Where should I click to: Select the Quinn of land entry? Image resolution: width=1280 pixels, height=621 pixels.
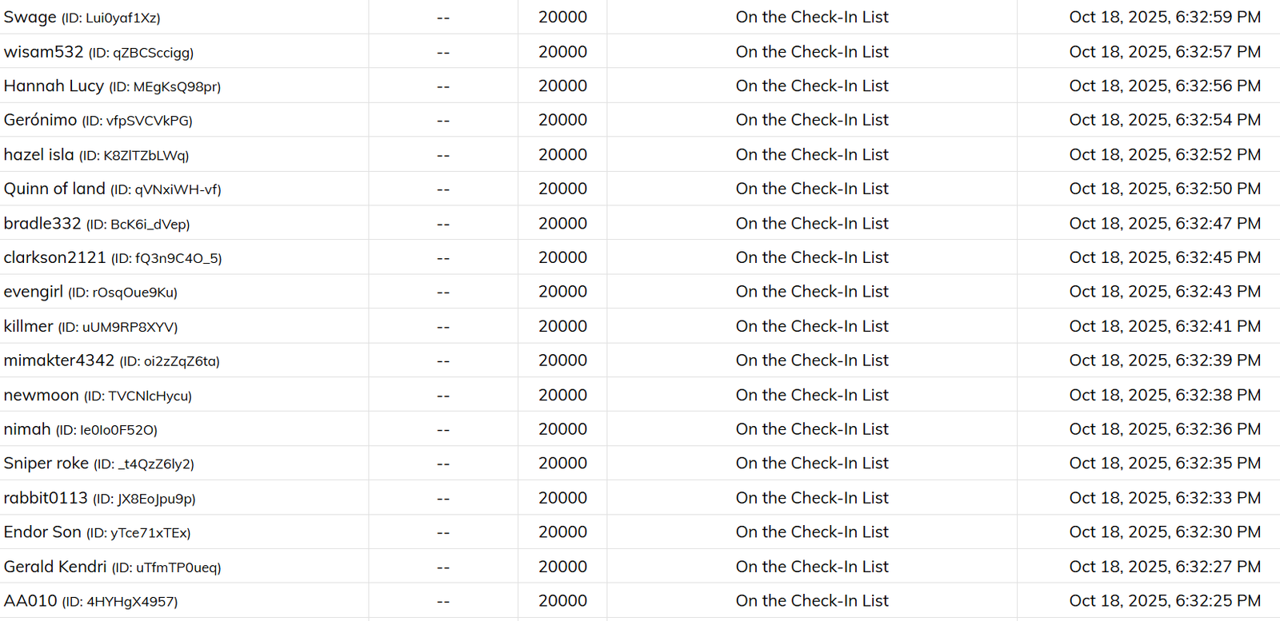(x=54, y=189)
